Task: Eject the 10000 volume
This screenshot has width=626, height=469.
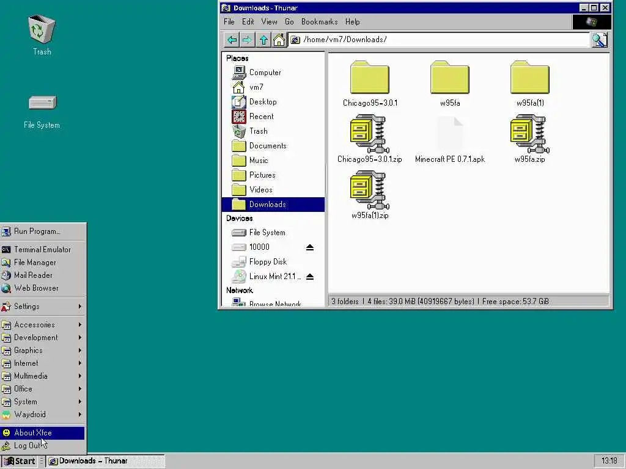Action: (310, 247)
